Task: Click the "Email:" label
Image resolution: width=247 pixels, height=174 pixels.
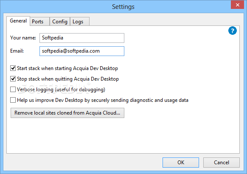Action: click(x=17, y=51)
